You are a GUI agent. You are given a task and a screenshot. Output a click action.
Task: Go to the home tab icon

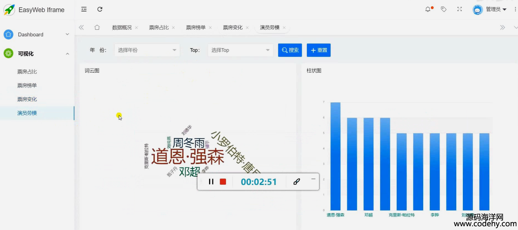click(97, 28)
